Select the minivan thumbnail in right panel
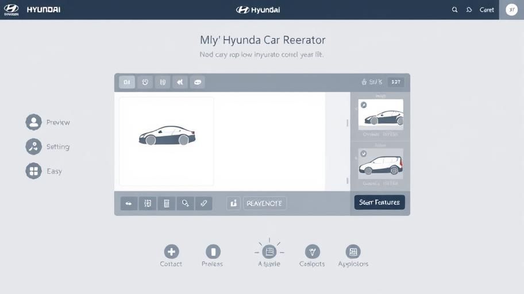This screenshot has height=294, width=524. click(x=380, y=164)
